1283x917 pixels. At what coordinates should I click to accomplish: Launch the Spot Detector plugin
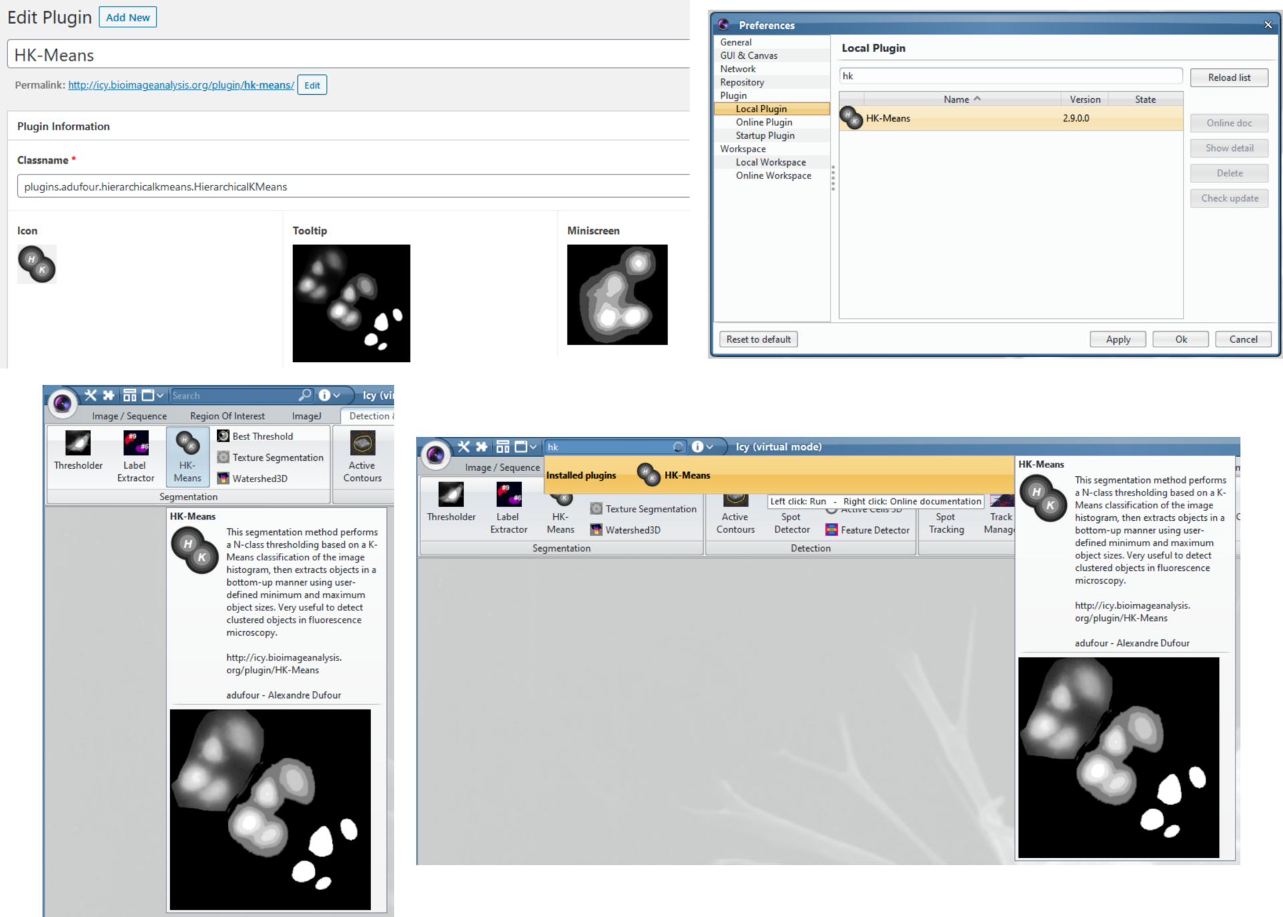click(792, 523)
